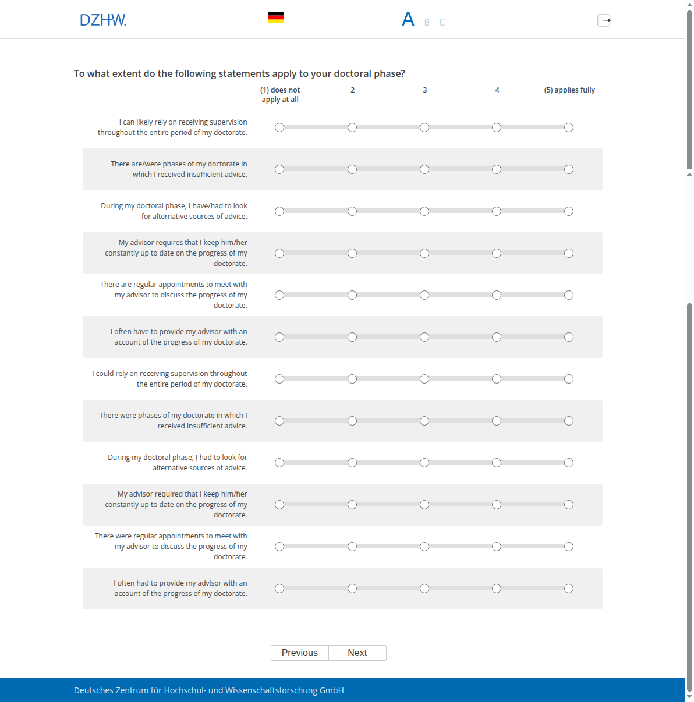Rate 'My advisor required' statement as 5

569,505
